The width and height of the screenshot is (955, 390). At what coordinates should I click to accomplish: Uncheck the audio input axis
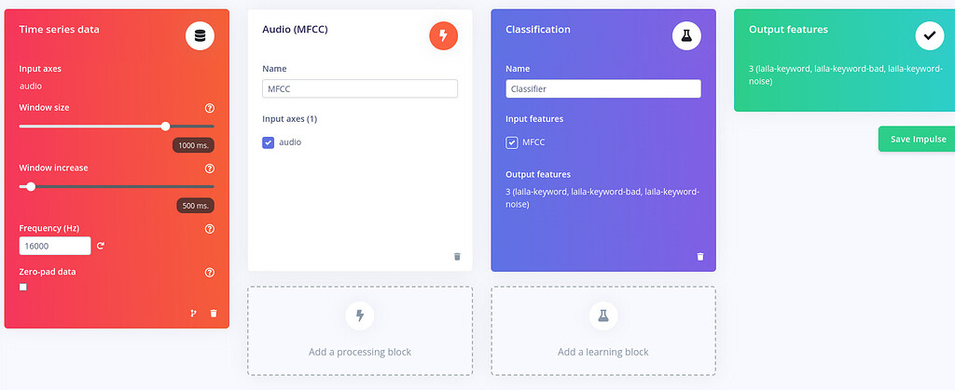pos(268,142)
